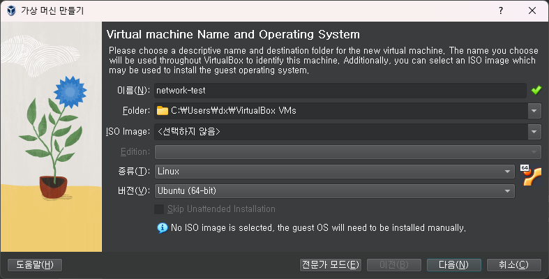
Task: Click the 가상 머신 만들기 window title
Action: [x=52, y=10]
